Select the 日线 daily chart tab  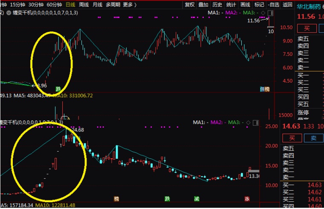[x=70, y=5]
